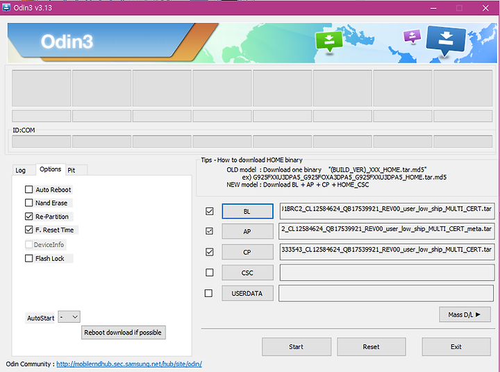Click the empty USERDATA path field
The height and width of the screenshot is (372, 500).
(386, 293)
